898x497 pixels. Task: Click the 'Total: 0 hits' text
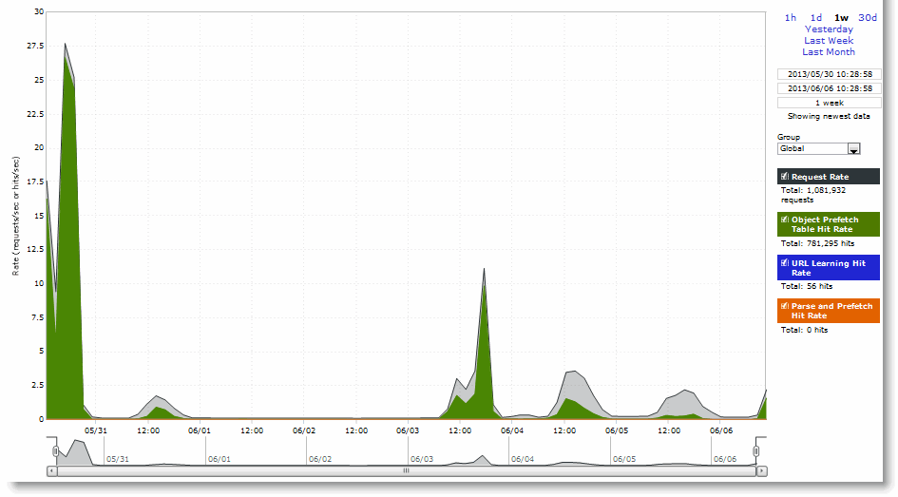(804, 330)
